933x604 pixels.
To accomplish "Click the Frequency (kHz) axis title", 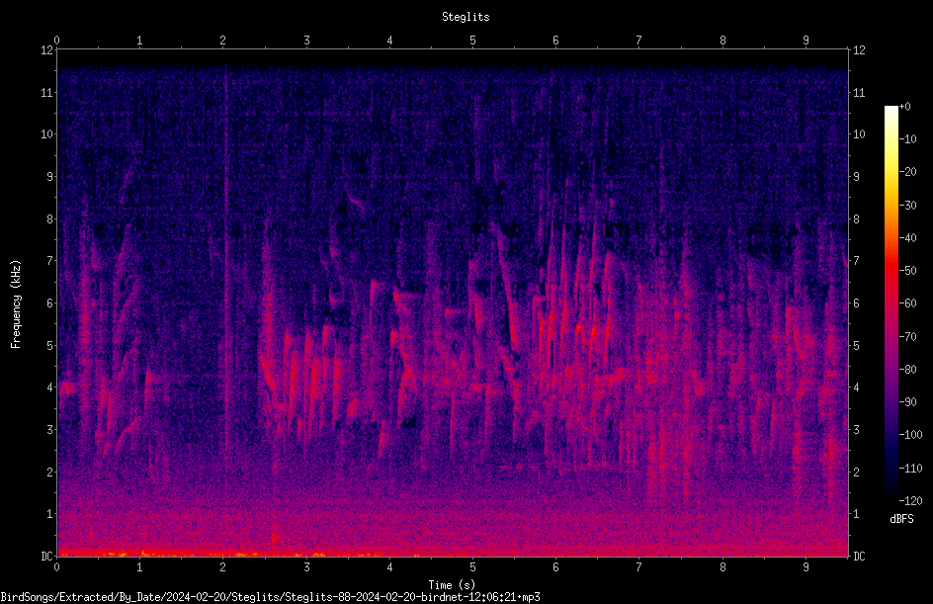I will (16, 304).
